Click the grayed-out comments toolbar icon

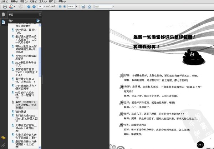[x=21, y=6]
